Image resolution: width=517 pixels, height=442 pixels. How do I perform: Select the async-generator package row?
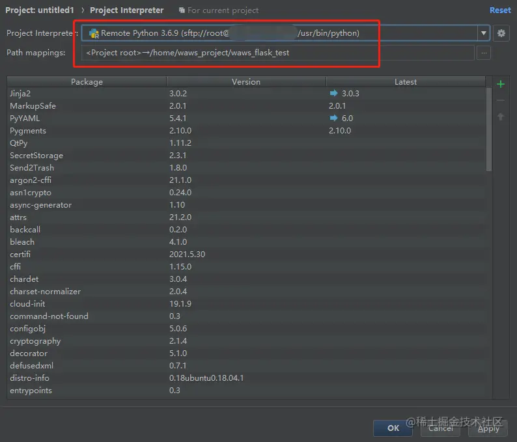coord(246,204)
